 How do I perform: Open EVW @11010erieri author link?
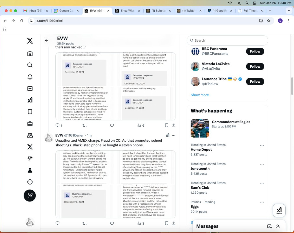[70, 135]
